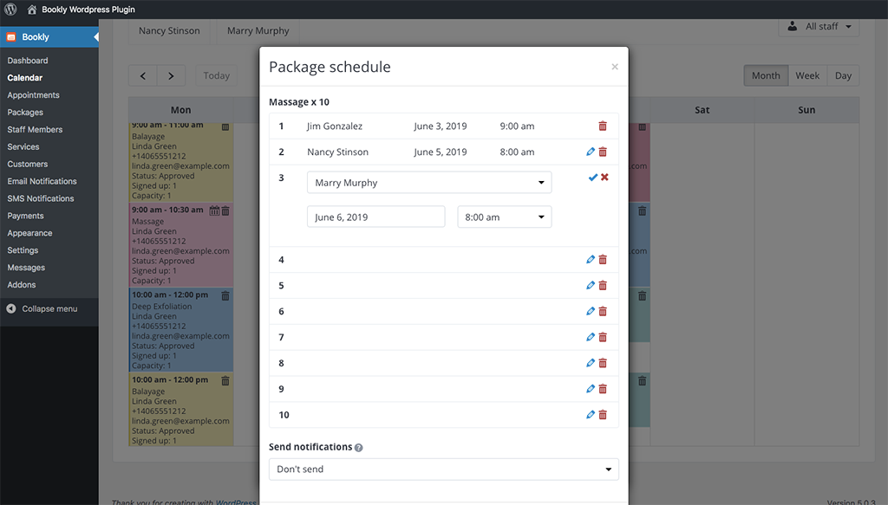Switch the calendar to Week view

[x=806, y=76]
